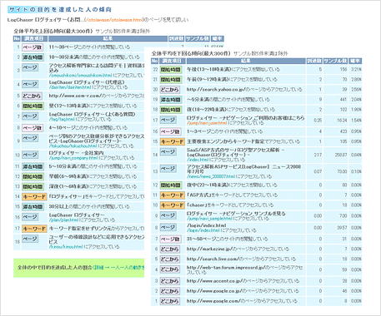Click the キーワード badge beside ASP方式 row

coord(173,195)
